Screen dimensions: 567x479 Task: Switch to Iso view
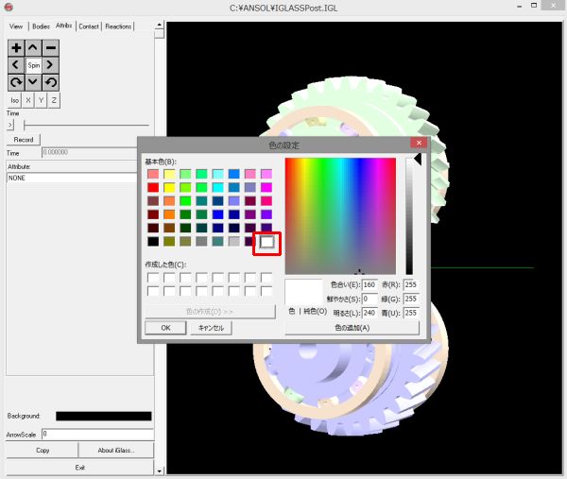(15, 99)
